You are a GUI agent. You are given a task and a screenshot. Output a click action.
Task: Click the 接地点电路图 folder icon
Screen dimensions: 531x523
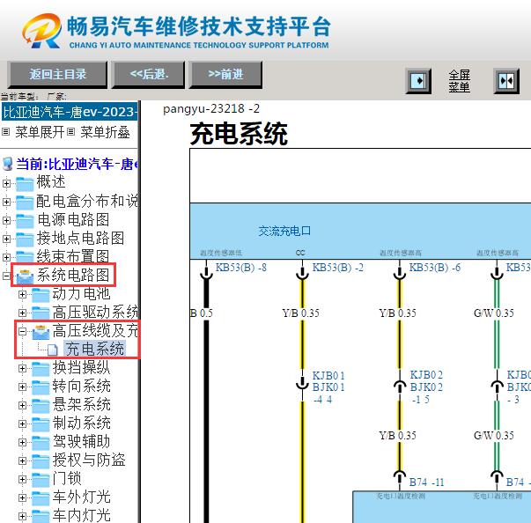[25, 239]
